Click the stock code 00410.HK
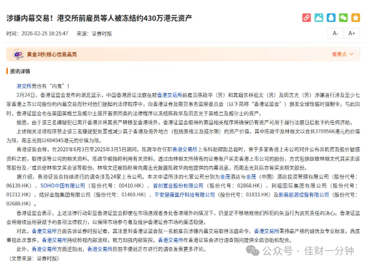This screenshot has width=369, height=270. pyautogui.click(x=131, y=186)
